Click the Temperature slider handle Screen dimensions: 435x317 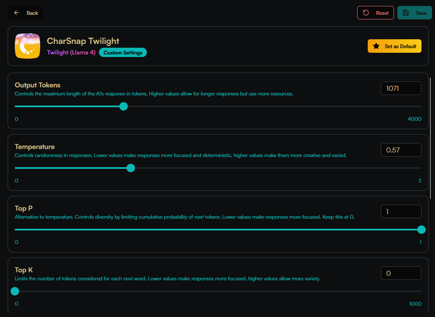tap(131, 168)
